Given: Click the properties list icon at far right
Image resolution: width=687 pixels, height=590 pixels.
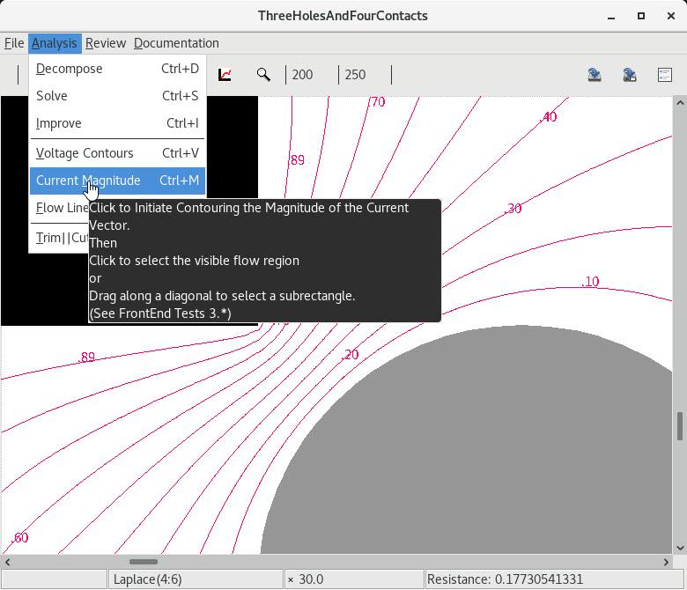Looking at the screenshot, I should (x=665, y=75).
